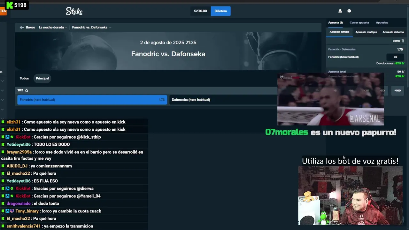Click the '07morales es un nuevo papurro!' alert
Screen dimensions: 409x230
pyautogui.click(x=331, y=132)
